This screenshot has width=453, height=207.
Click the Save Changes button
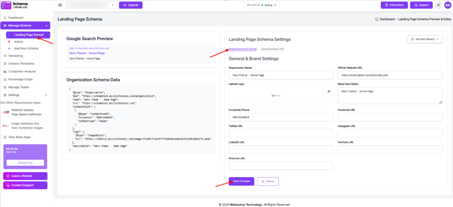[x=241, y=181]
